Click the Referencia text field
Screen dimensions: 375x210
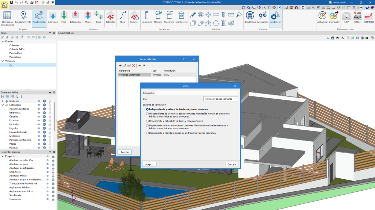[x=196, y=93]
